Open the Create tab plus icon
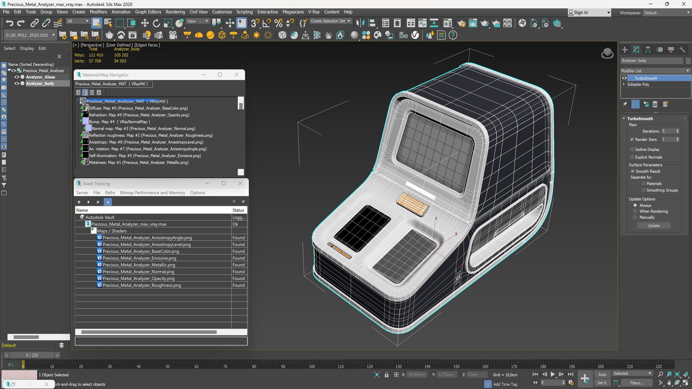Viewport: 692px width, 389px height. 625,50
